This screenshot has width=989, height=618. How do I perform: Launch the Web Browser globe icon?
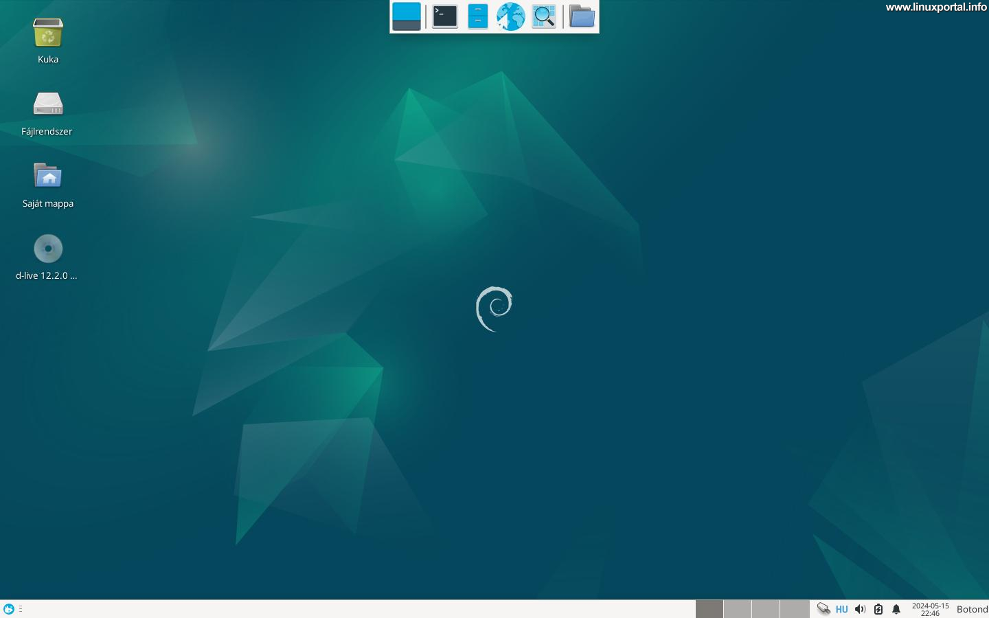click(x=510, y=16)
